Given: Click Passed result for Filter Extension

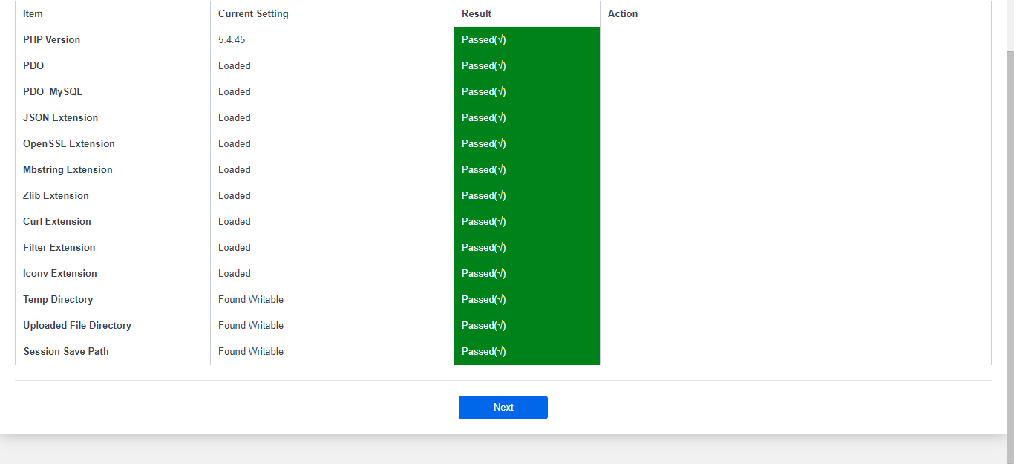Looking at the screenshot, I should point(484,247).
